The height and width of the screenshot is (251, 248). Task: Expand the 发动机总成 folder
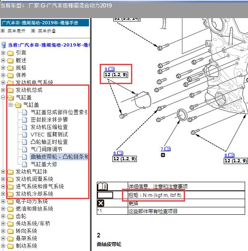coord(3,90)
